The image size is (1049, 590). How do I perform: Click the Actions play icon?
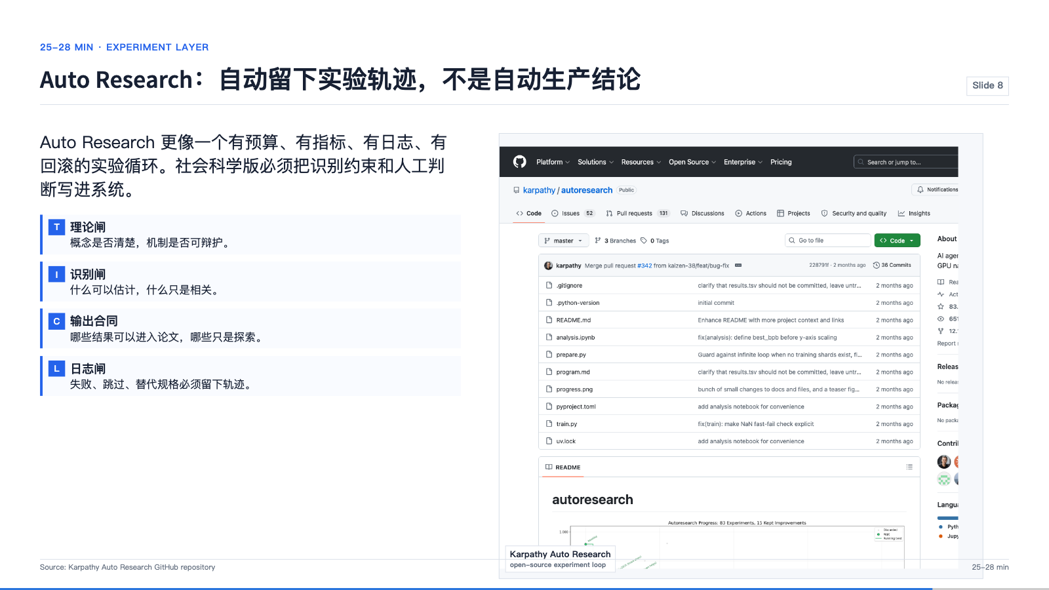coord(739,214)
